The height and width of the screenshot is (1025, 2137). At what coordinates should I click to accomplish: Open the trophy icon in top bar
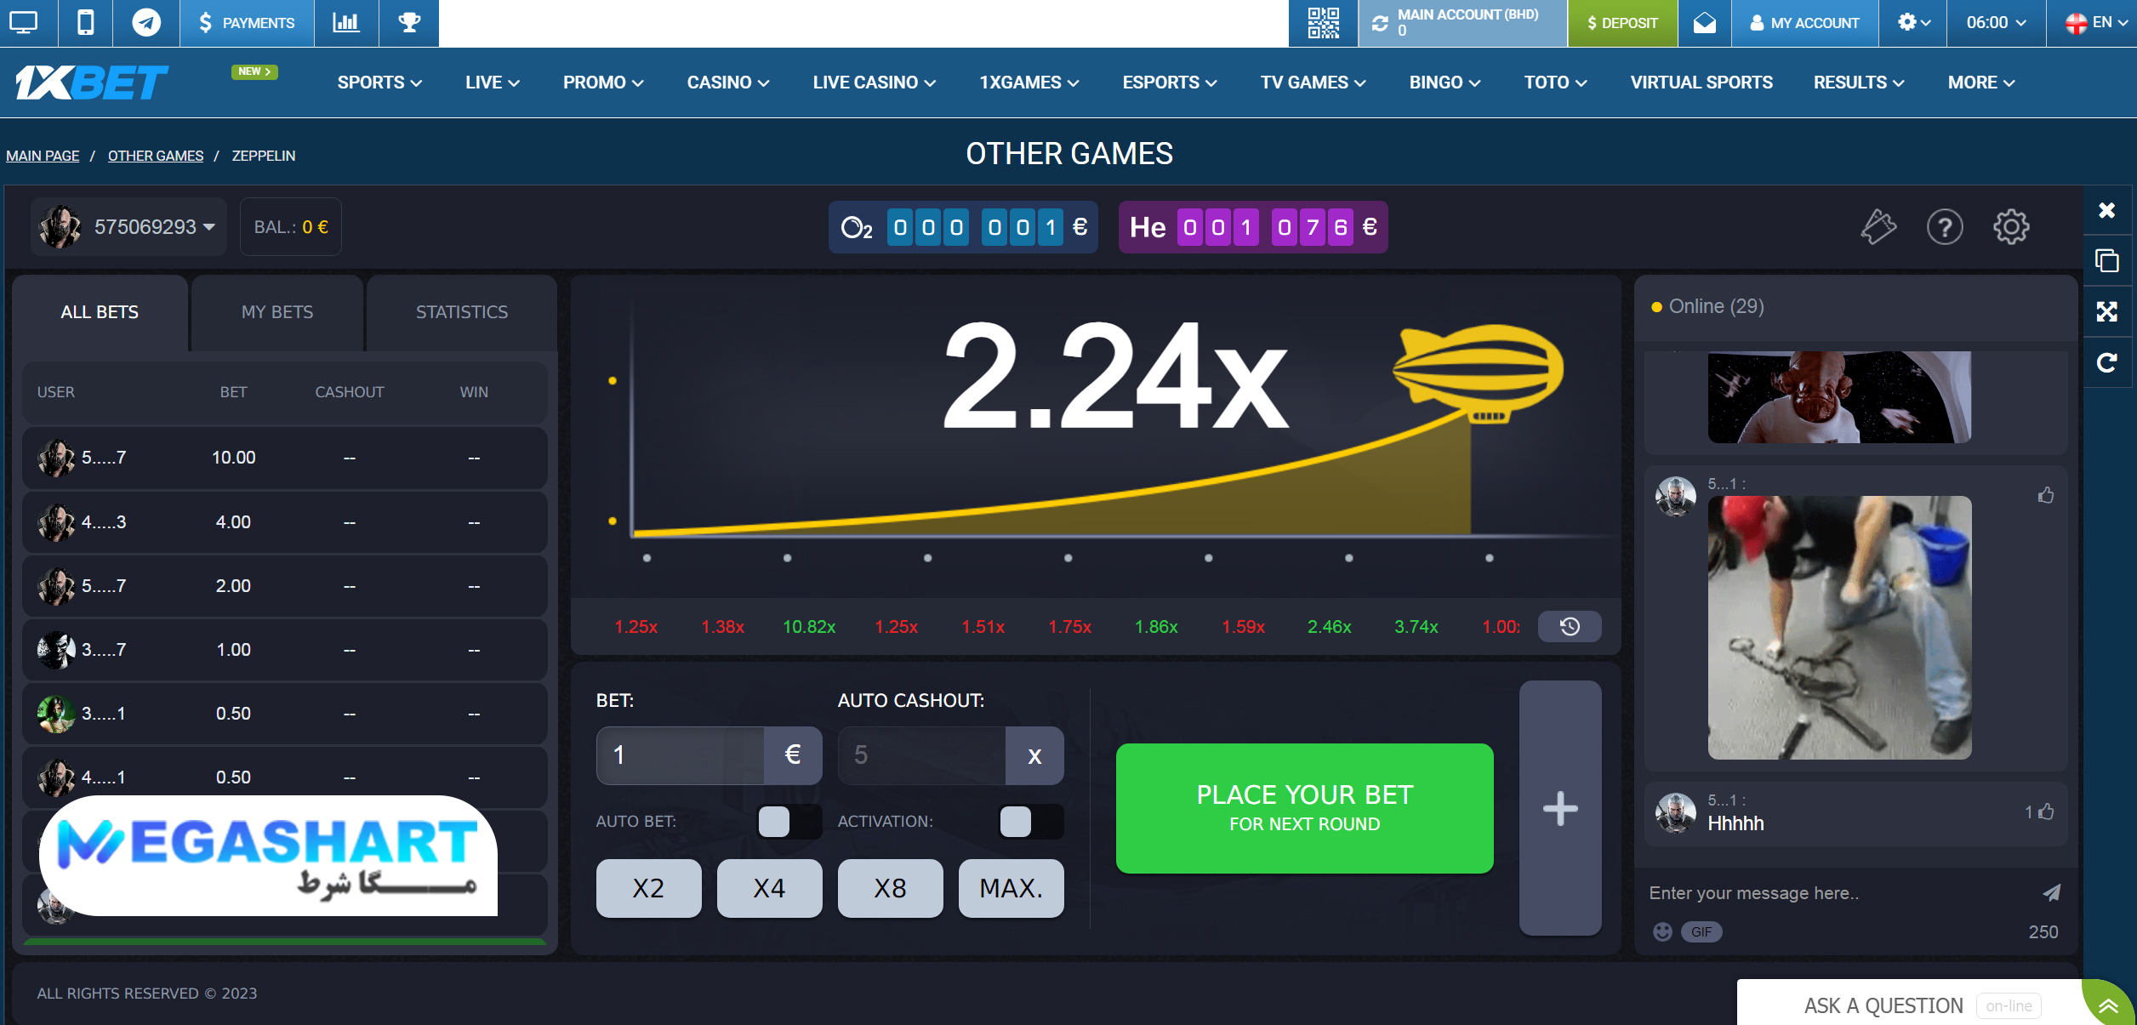click(409, 23)
